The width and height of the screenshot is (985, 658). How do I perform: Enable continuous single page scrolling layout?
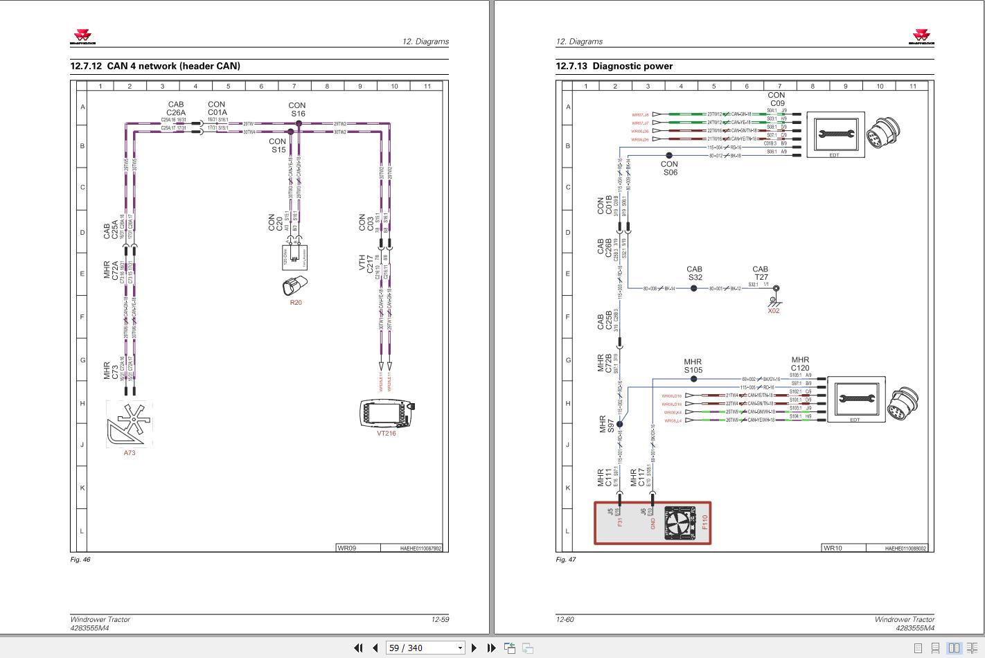coord(936,648)
